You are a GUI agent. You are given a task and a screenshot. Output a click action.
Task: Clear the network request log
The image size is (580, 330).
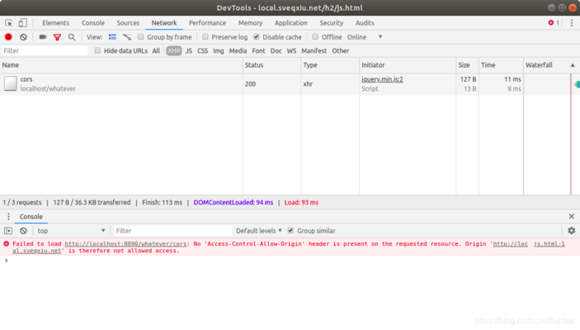tap(23, 37)
